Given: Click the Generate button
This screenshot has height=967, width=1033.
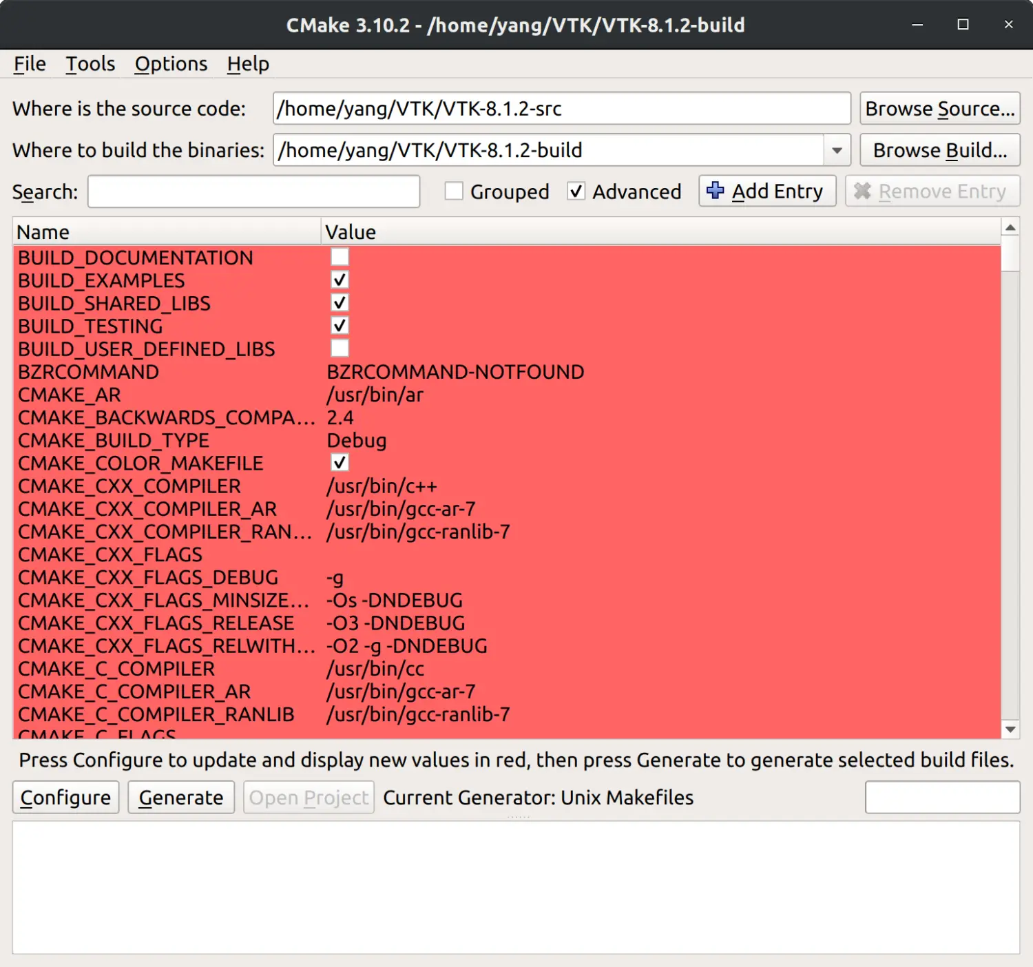Looking at the screenshot, I should (181, 797).
